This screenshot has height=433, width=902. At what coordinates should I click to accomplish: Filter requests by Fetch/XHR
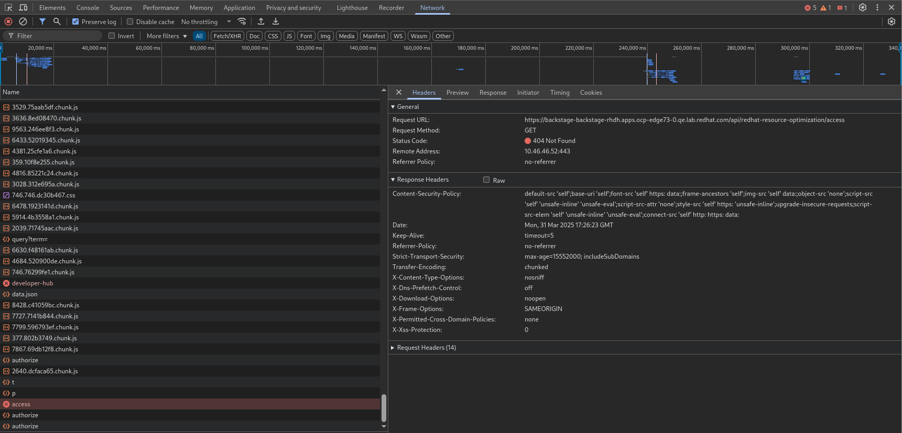pyautogui.click(x=227, y=36)
